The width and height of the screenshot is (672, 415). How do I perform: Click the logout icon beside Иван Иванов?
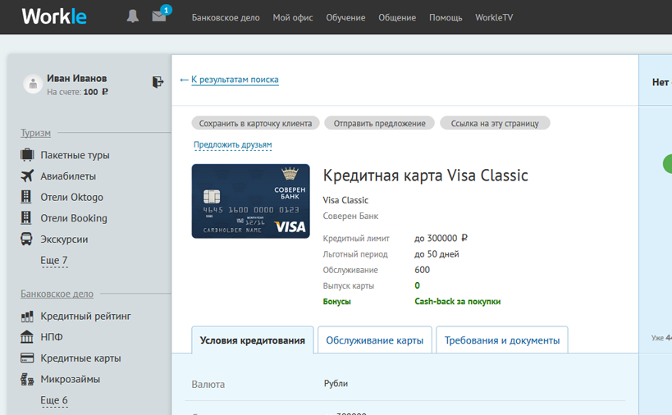click(158, 81)
